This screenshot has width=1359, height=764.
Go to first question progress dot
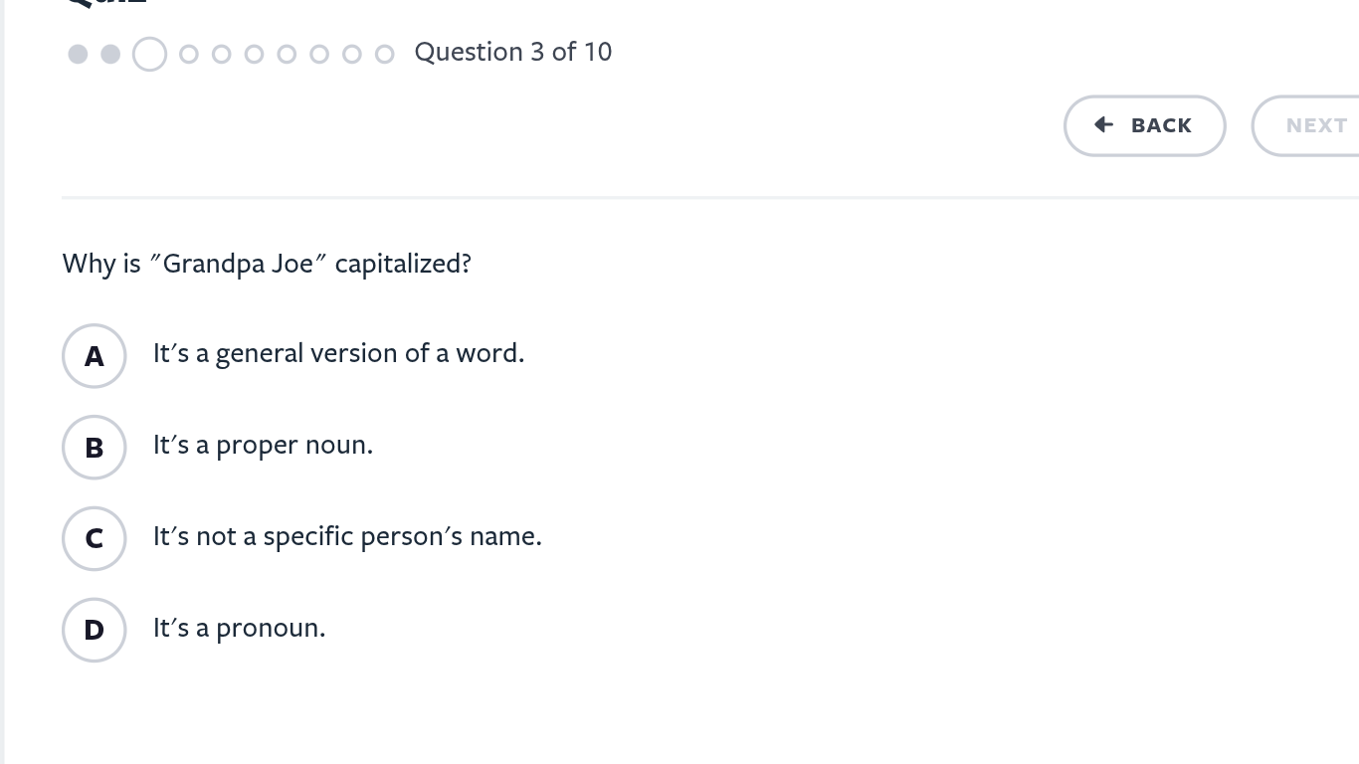pyautogui.click(x=78, y=54)
